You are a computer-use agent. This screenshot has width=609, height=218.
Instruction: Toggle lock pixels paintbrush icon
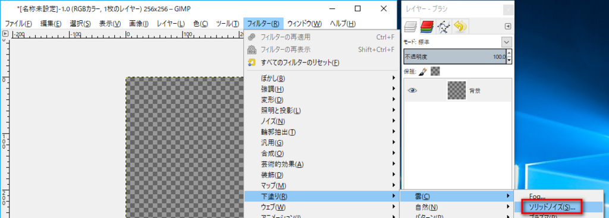(423, 71)
